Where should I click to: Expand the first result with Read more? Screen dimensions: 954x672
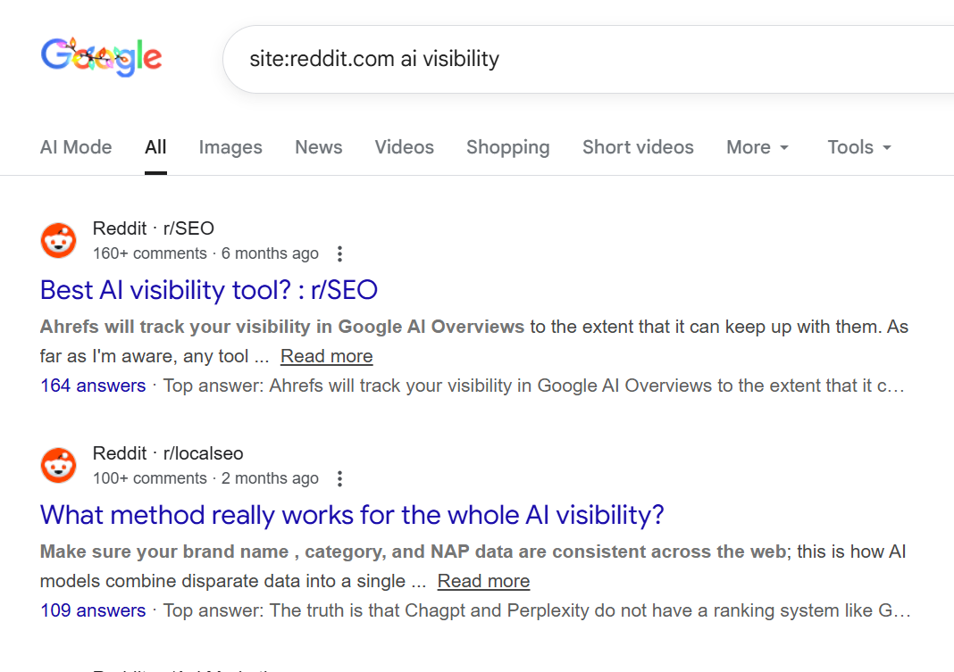pyautogui.click(x=326, y=355)
